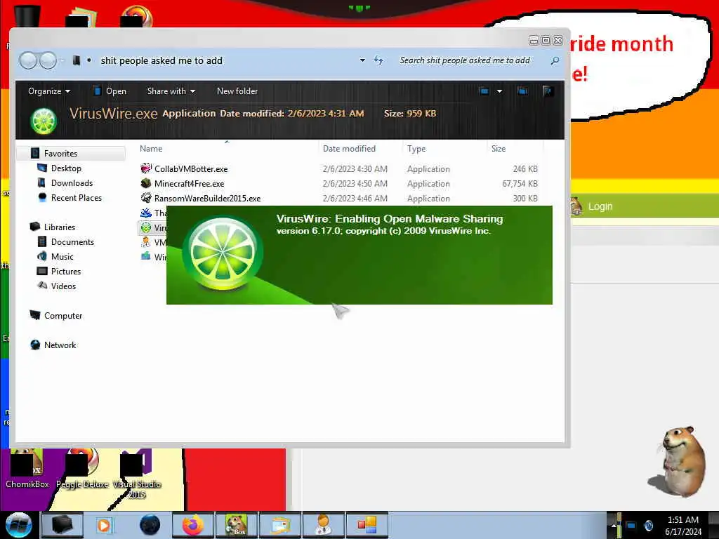Open Recent Places in Favorites
The image size is (719, 539).
[x=76, y=197]
